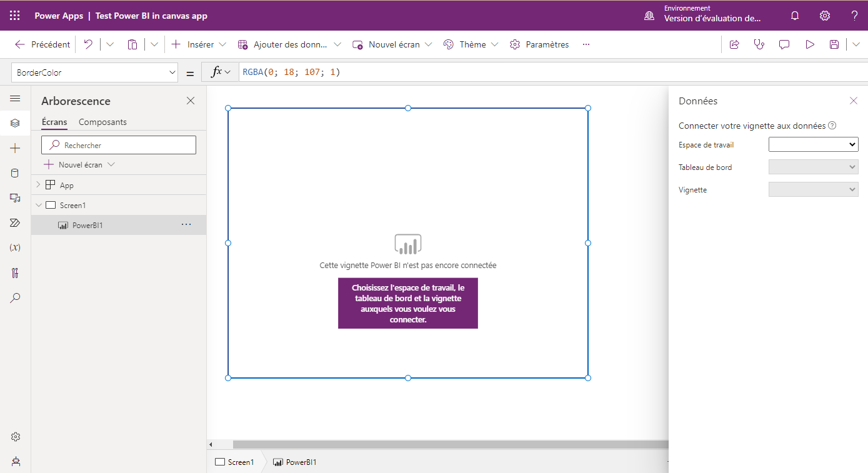Click the purple workspace instruction box
The image size is (868, 473).
[408, 303]
